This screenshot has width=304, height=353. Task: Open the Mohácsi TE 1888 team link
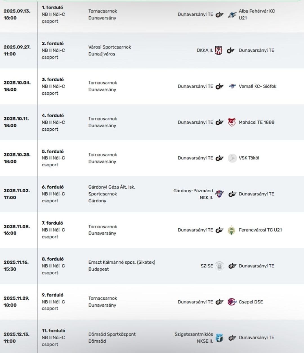pyautogui.click(x=256, y=122)
